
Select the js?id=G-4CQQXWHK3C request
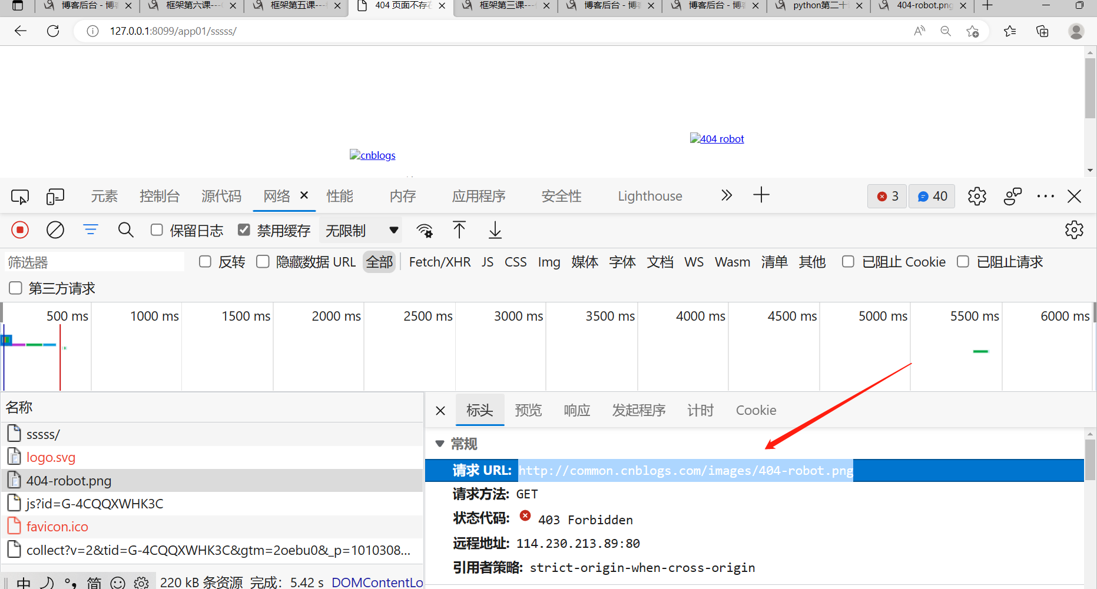[x=212, y=504]
